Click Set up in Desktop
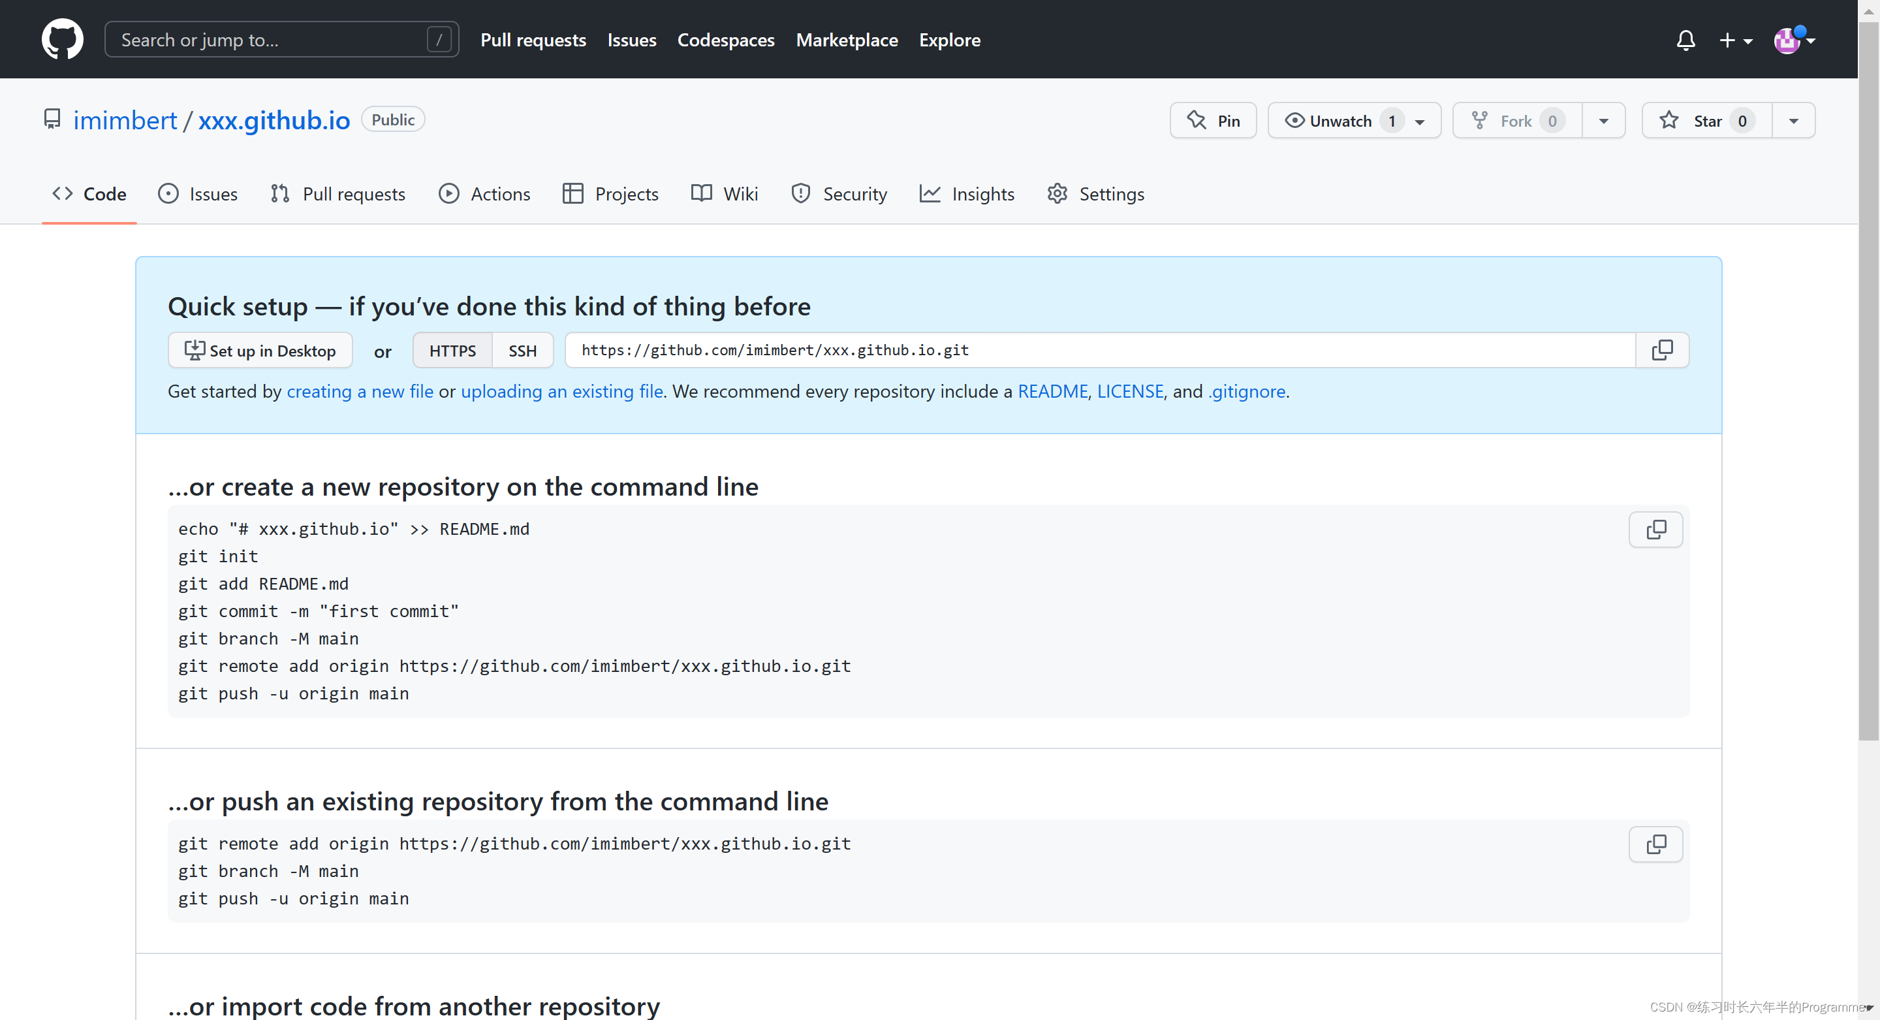This screenshot has width=1880, height=1020. click(x=260, y=351)
